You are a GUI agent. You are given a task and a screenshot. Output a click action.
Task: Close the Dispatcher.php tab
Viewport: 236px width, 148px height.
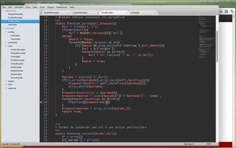click(69, 13)
